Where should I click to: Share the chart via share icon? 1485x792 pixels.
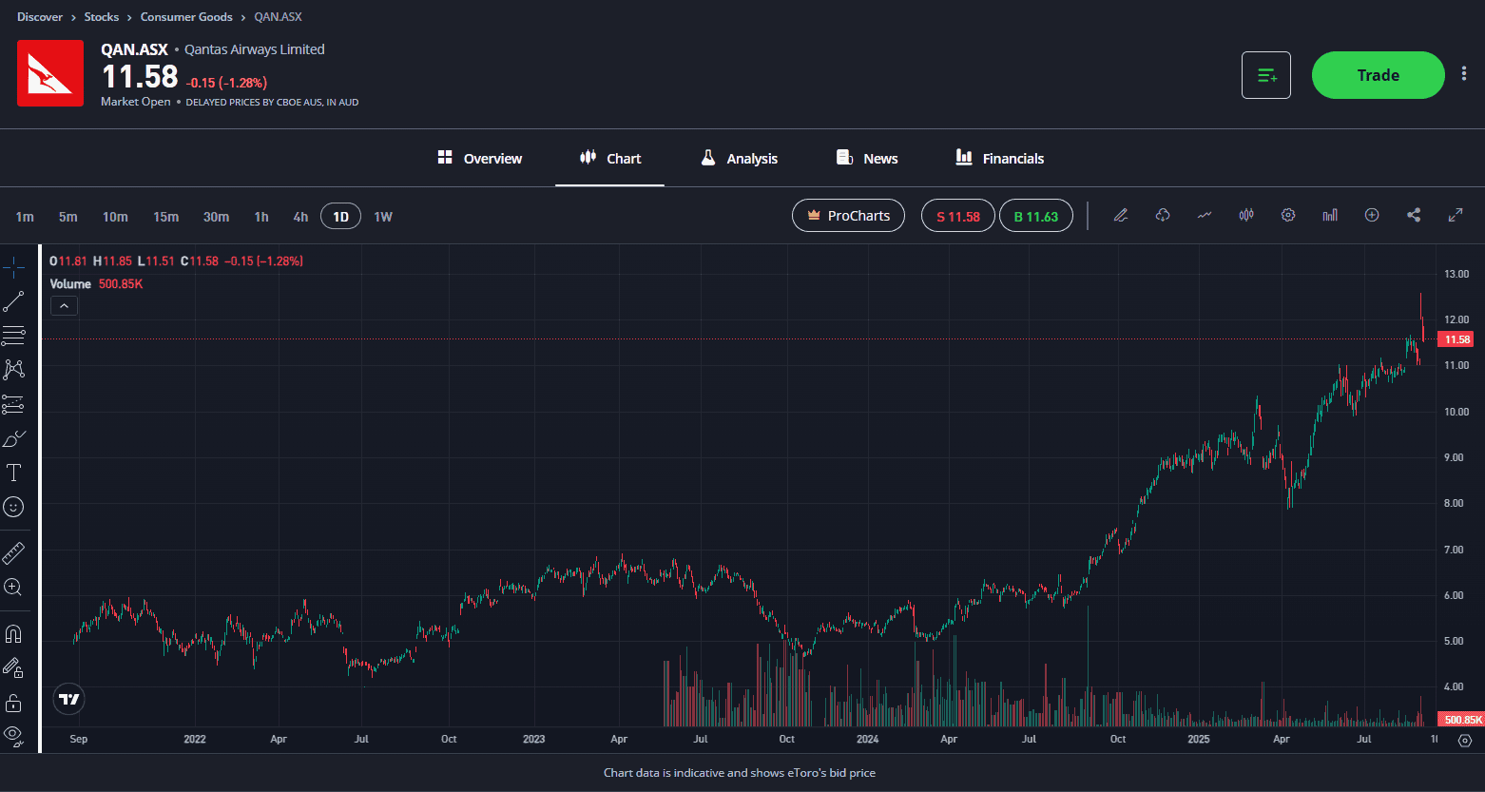1414,215
